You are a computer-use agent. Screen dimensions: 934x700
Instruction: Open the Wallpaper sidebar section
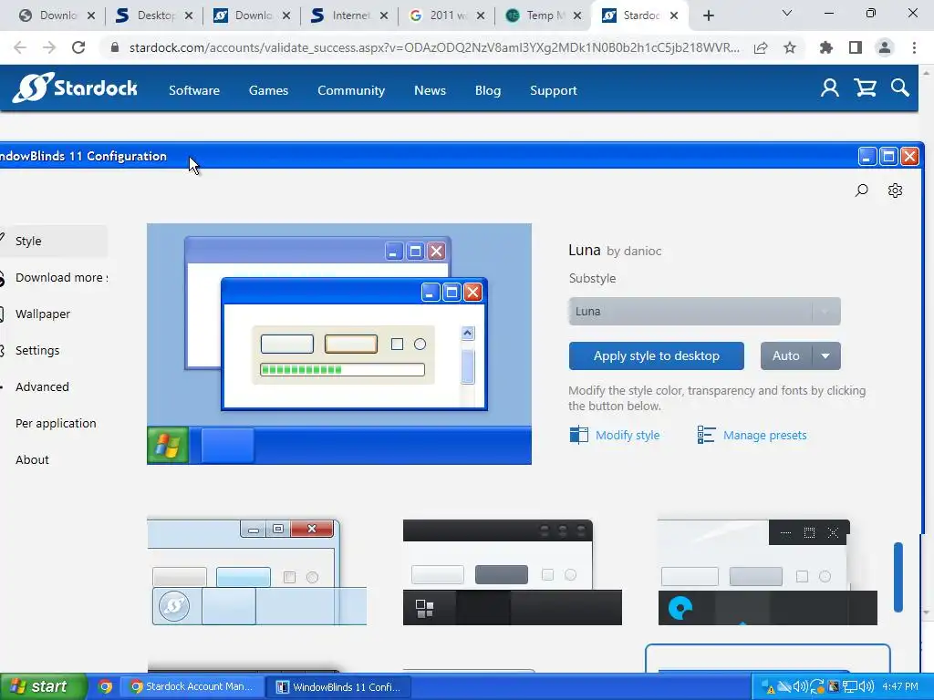pos(43,314)
